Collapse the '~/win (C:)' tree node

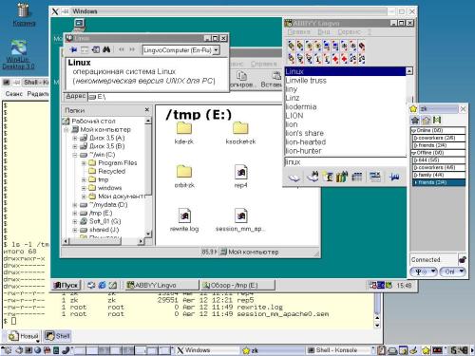coord(75,155)
